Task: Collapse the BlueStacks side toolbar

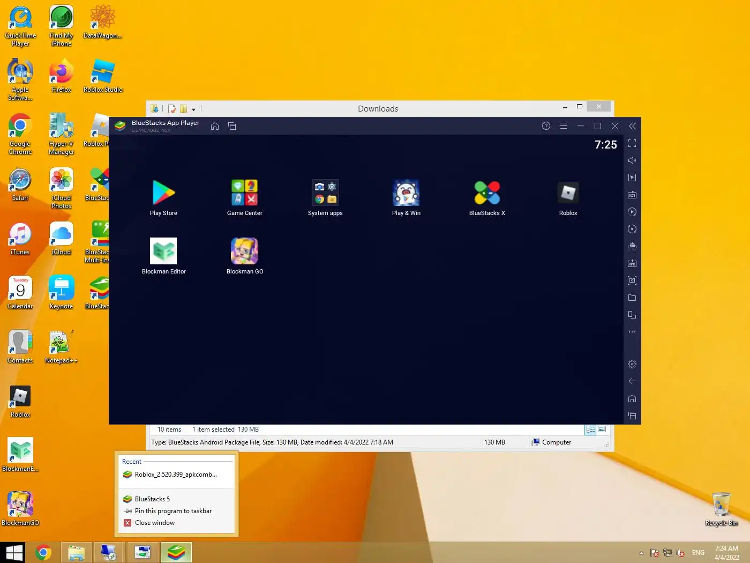Action: coord(632,126)
